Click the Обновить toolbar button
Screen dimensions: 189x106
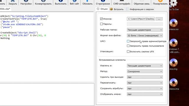pyautogui.click(x=87, y=3)
